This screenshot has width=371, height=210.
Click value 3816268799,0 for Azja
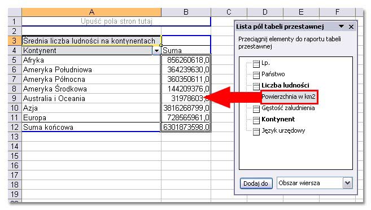[x=186, y=108]
